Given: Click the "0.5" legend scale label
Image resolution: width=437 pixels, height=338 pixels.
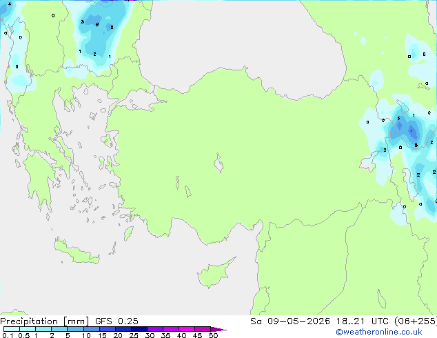Looking at the screenshot, I should tap(24, 335).
